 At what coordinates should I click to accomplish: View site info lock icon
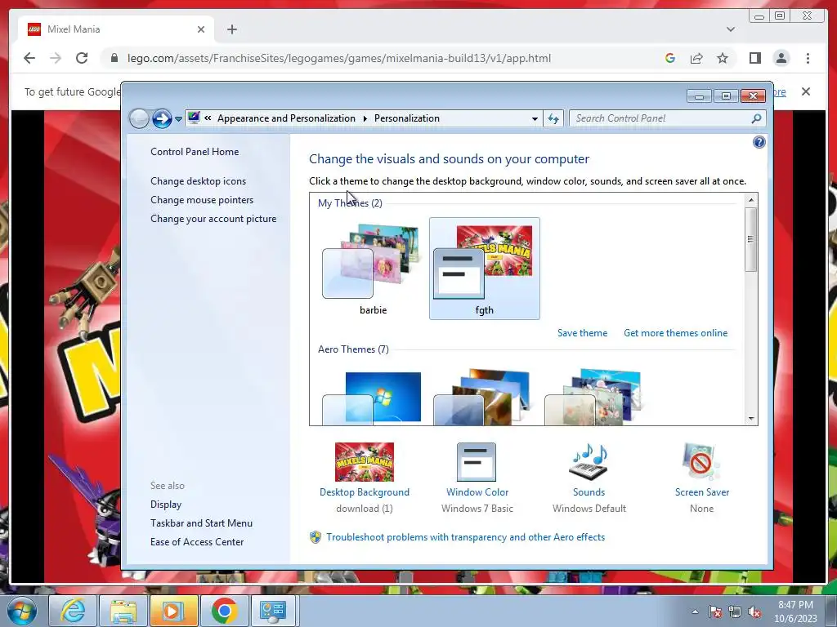(x=114, y=58)
